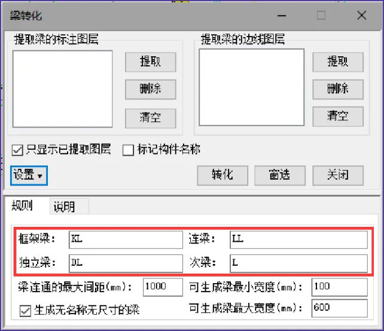
Task: Click 梁连通的最大间距 field showing 1000
Action: click(x=163, y=286)
